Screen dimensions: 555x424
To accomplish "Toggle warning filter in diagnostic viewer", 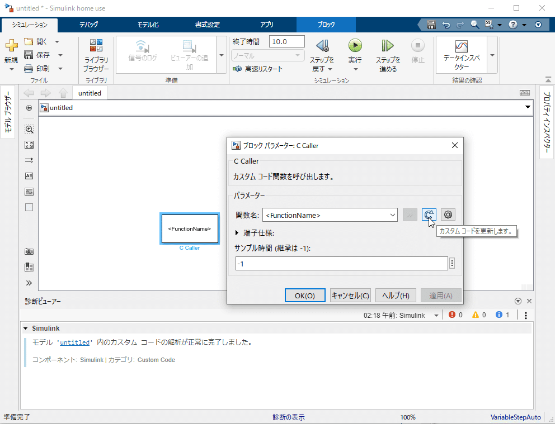I will [x=479, y=315].
